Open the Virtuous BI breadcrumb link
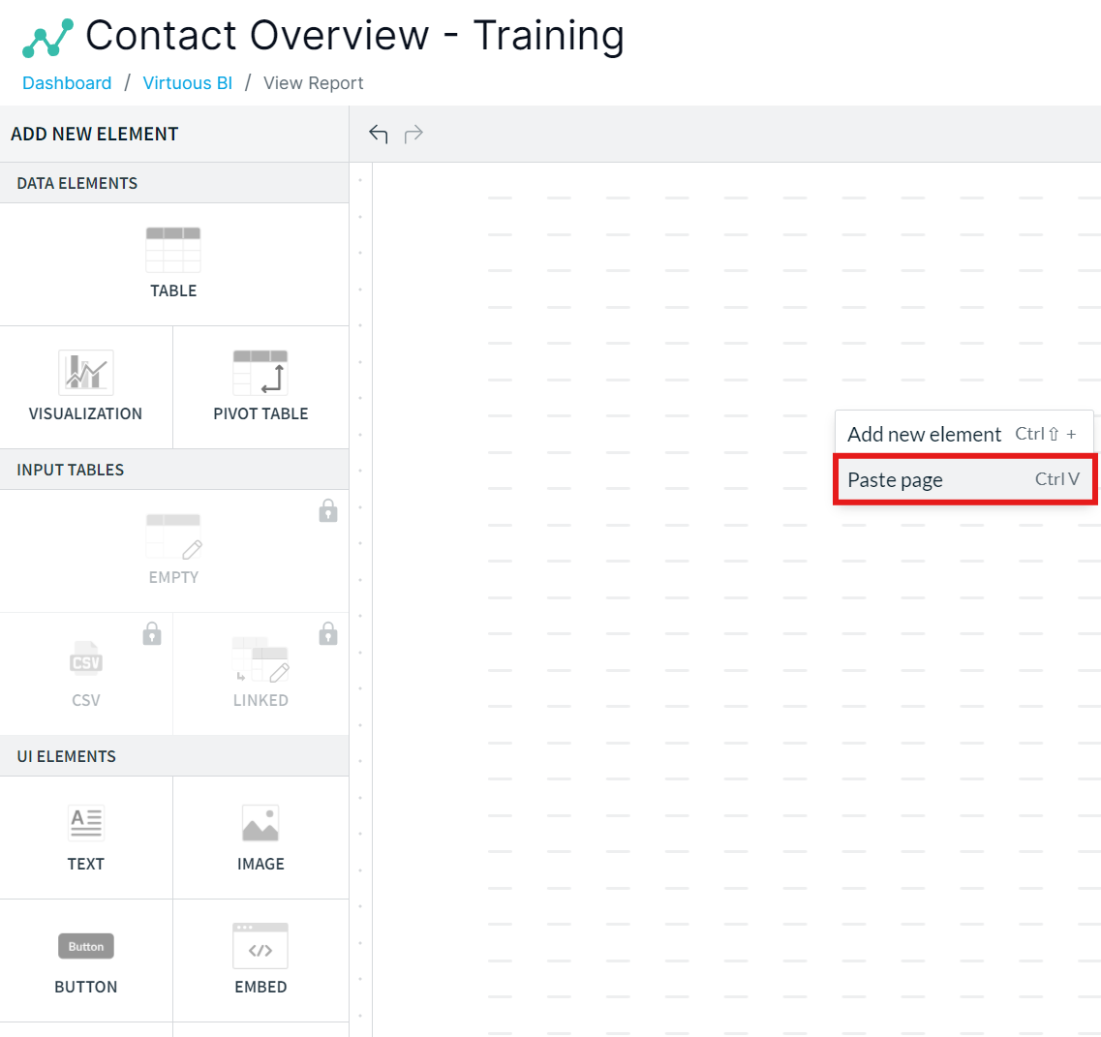This screenshot has height=1037, width=1101. tap(188, 83)
